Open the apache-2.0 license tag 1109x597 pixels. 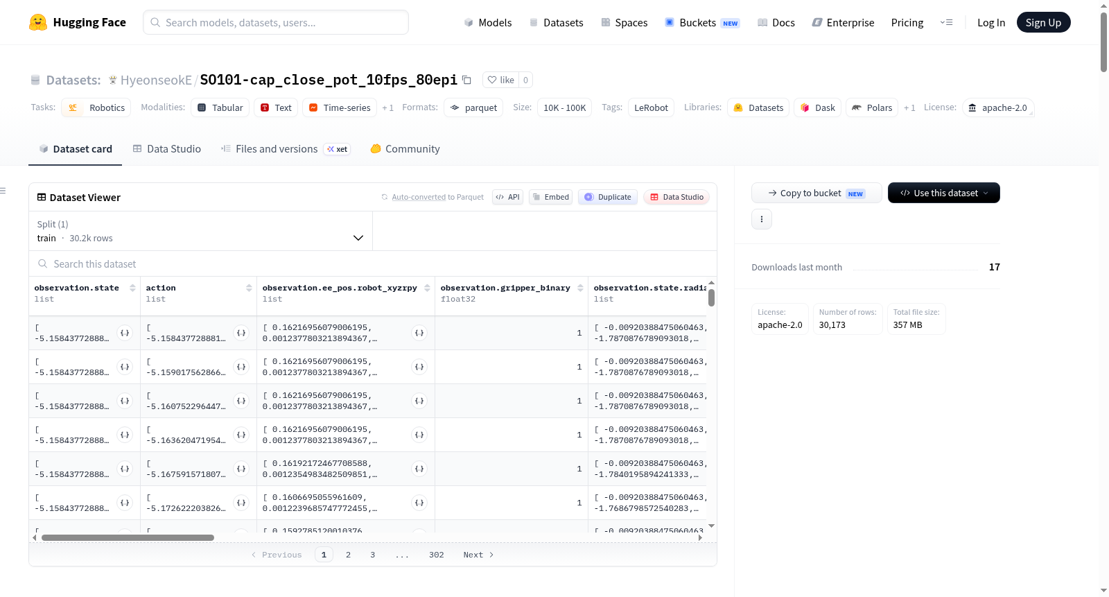point(998,107)
